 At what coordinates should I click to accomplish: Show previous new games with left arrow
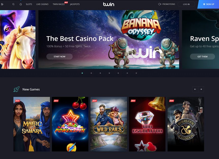[195, 89]
